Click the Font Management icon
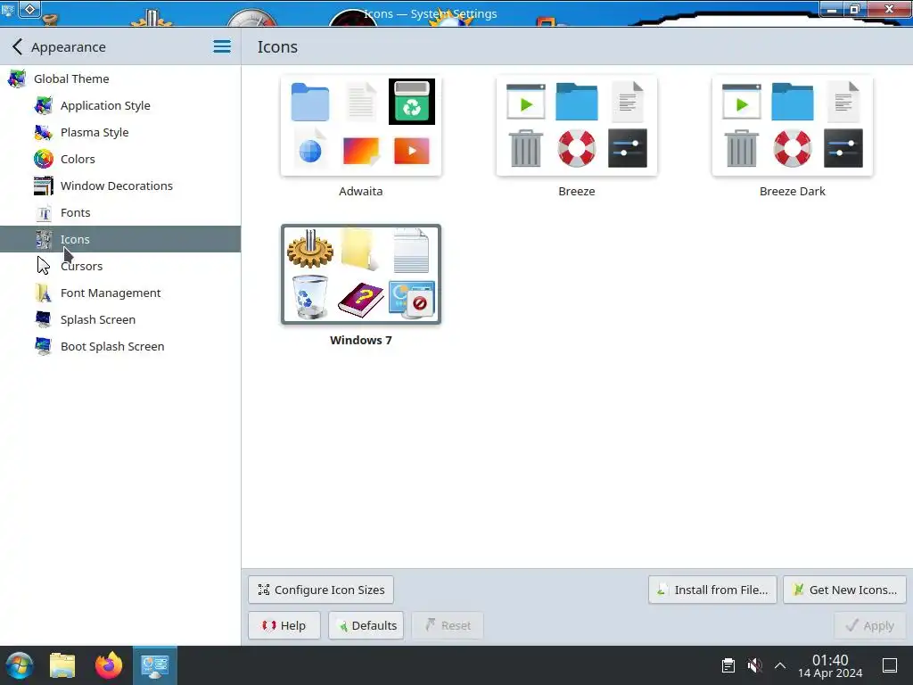The height and width of the screenshot is (685, 913). 44,293
